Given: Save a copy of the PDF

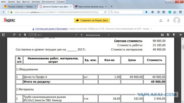Looking at the screenshot, I should coord(168,35).
